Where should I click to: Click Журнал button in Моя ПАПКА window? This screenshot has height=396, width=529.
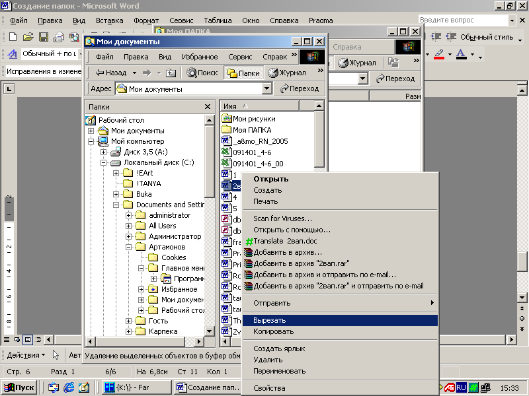coord(357,63)
